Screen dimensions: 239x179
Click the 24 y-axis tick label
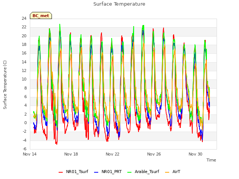24,19
